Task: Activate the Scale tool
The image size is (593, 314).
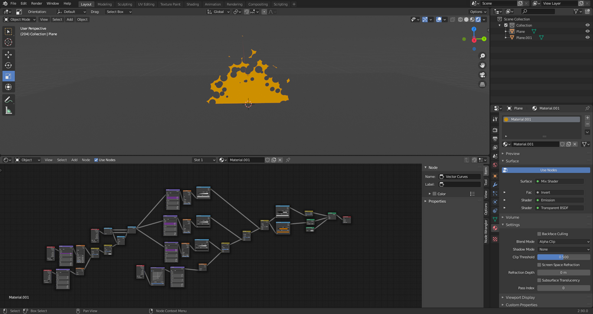Action: (x=8, y=76)
